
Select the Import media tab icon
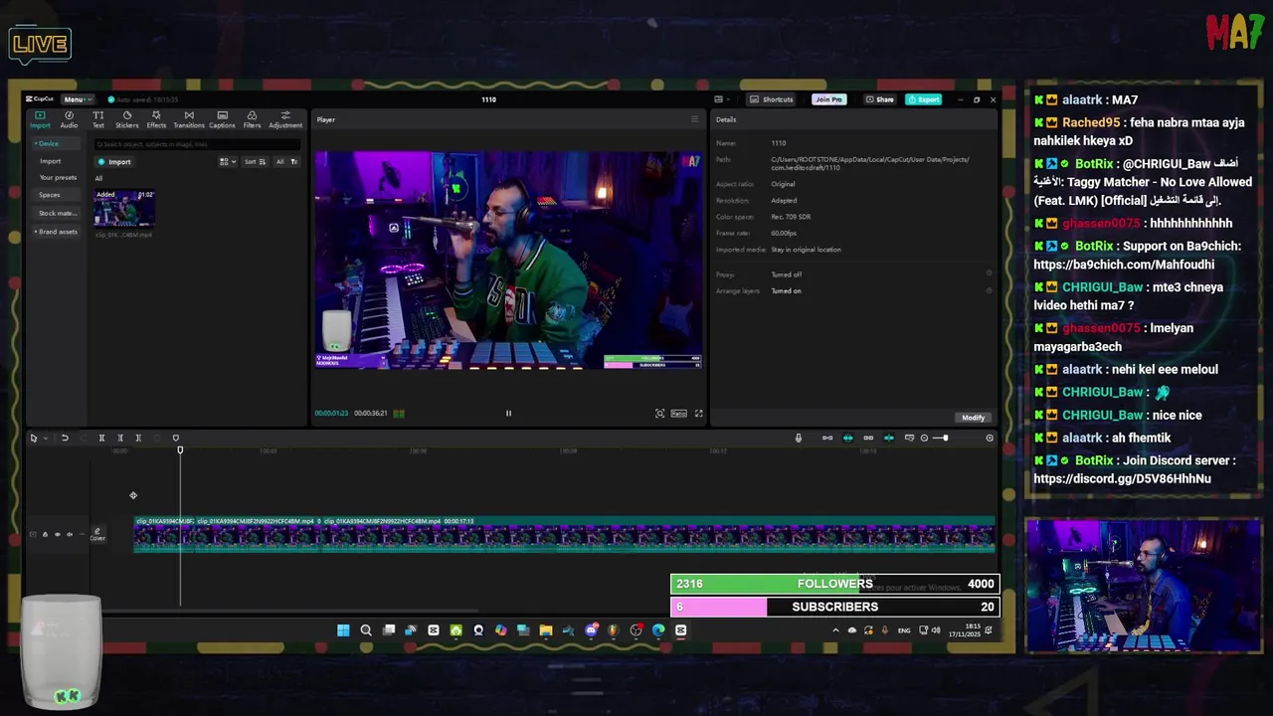40,119
